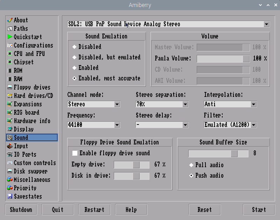Click the CPU and FPU chip icon

point(10,54)
